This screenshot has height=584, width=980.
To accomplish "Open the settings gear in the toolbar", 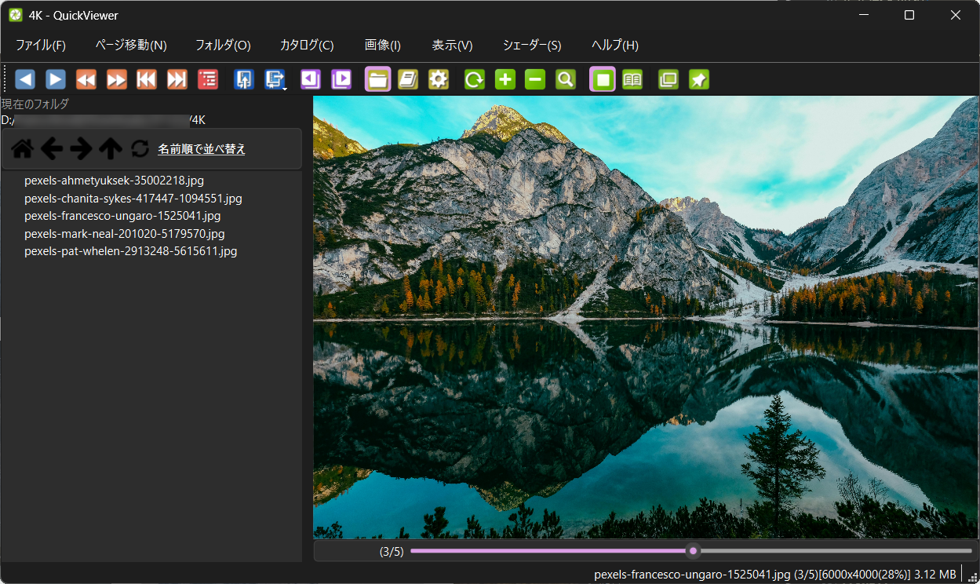I will (x=438, y=78).
